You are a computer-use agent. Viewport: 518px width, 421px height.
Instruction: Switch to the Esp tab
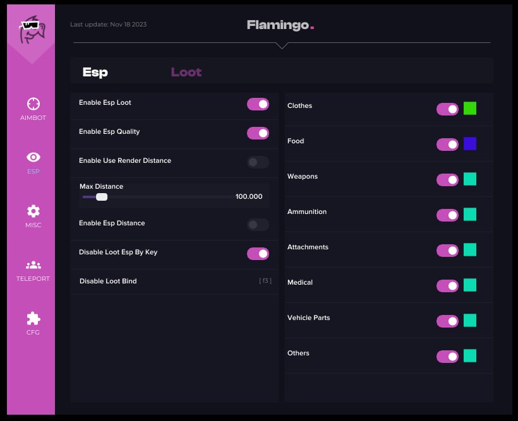click(95, 72)
